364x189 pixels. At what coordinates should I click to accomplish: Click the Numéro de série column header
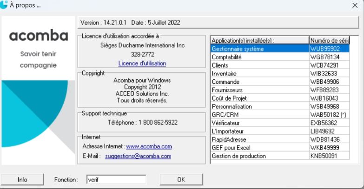coord(329,40)
